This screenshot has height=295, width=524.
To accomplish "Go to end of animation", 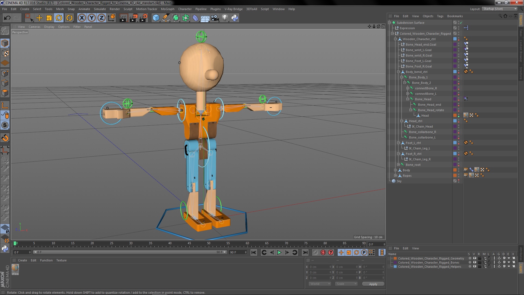I will point(305,253).
